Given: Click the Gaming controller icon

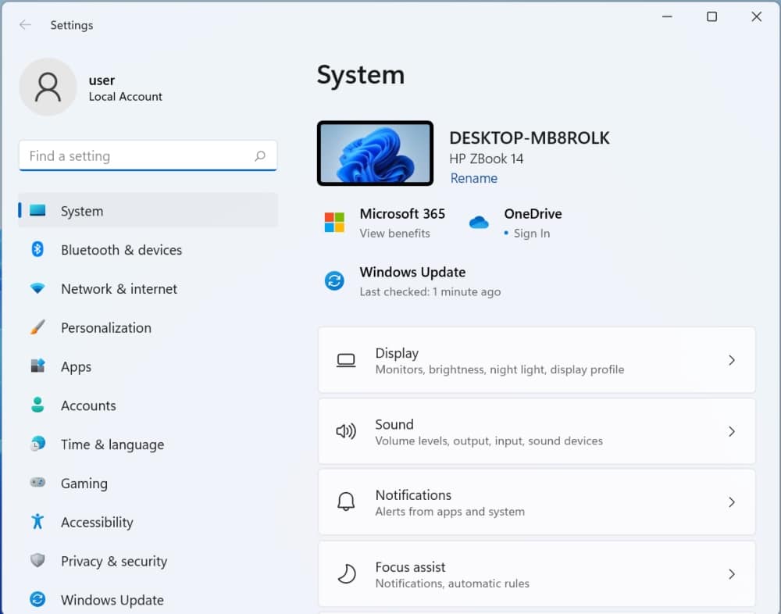Looking at the screenshot, I should (x=37, y=483).
